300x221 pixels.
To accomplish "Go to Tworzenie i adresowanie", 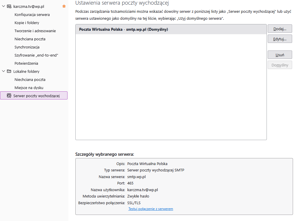I will click(35, 31).
